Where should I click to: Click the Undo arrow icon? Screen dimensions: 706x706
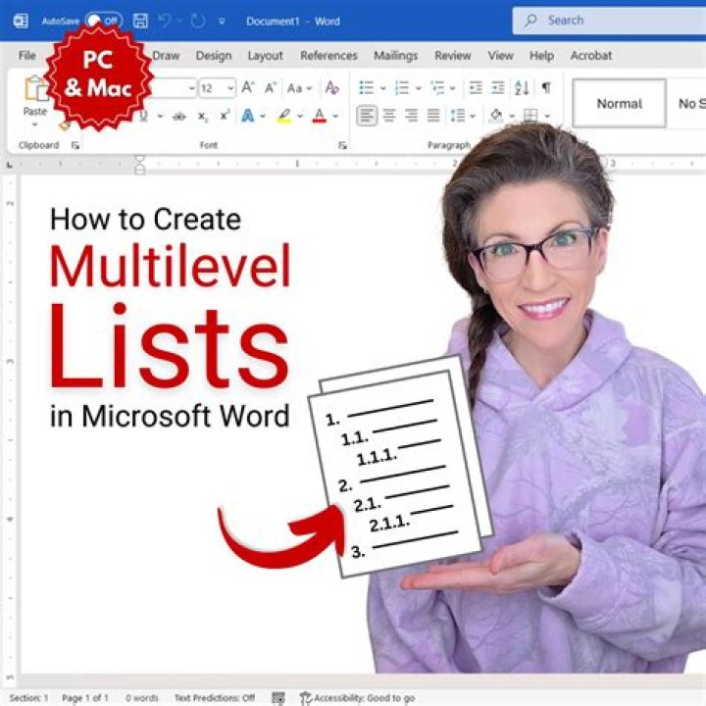point(166,21)
